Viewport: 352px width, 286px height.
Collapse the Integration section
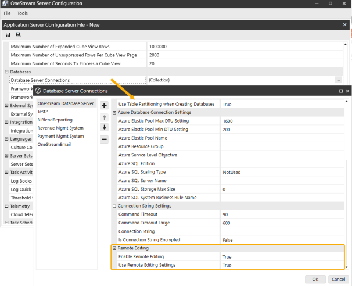[7, 122]
